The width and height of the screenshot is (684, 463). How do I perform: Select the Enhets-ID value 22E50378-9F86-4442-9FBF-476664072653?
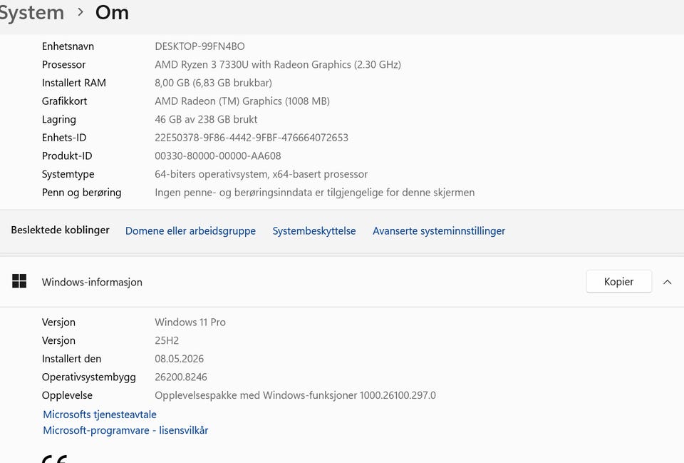click(x=252, y=138)
